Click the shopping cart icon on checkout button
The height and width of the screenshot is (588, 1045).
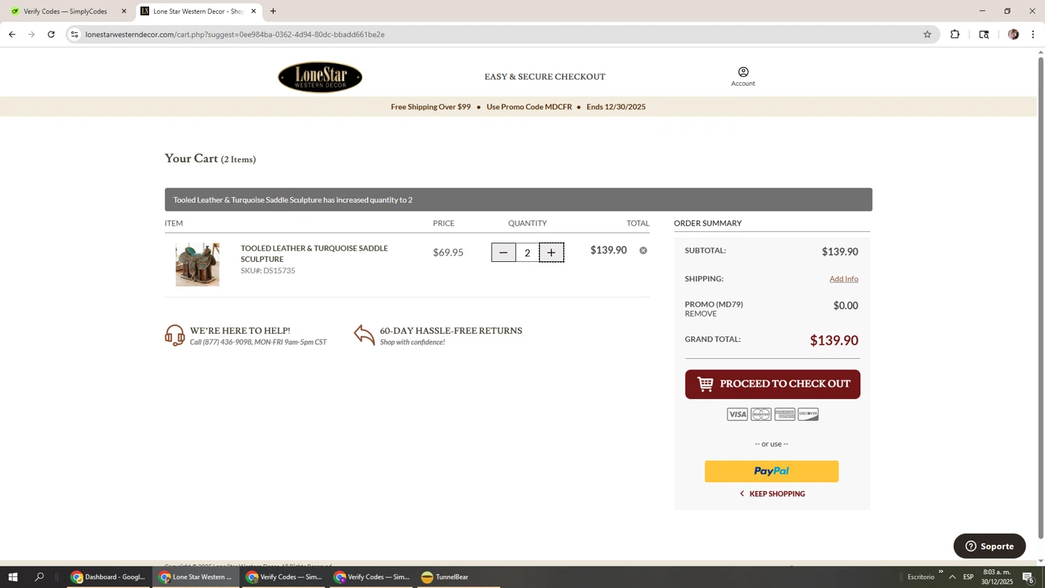point(706,384)
